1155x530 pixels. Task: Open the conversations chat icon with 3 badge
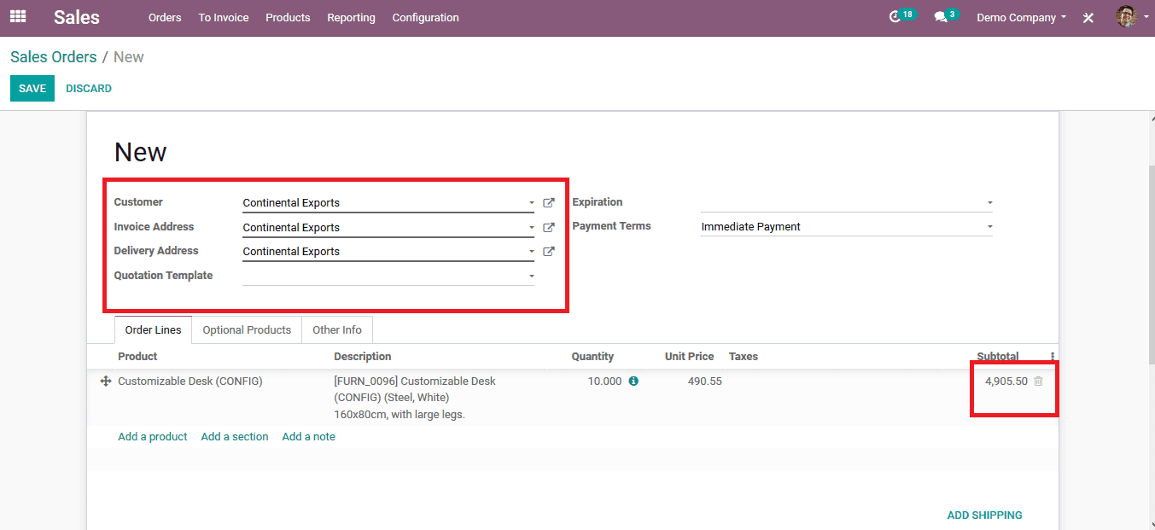(946, 16)
